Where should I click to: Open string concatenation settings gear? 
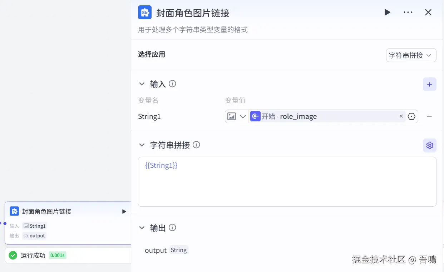click(429, 145)
